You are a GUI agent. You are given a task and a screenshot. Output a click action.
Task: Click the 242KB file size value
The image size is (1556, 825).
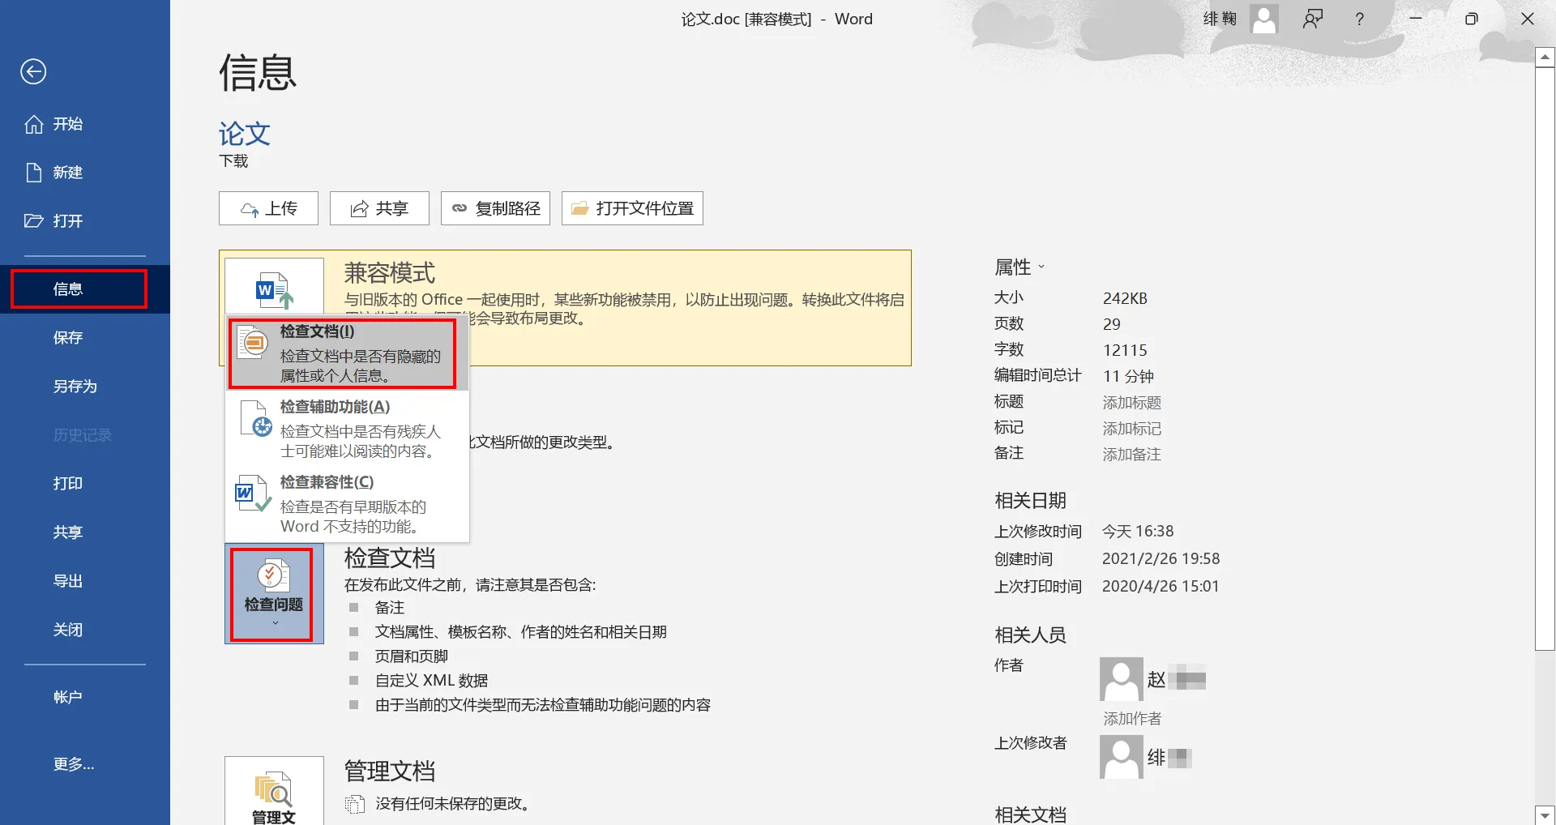(1125, 298)
